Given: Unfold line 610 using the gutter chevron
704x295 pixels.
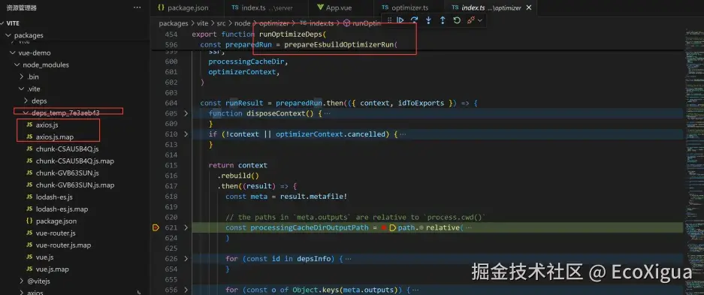Looking at the screenshot, I should (186, 134).
